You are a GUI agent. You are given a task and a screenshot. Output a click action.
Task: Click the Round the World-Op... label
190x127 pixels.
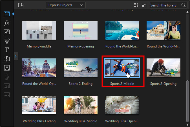pyautogui.click(x=39, y=84)
